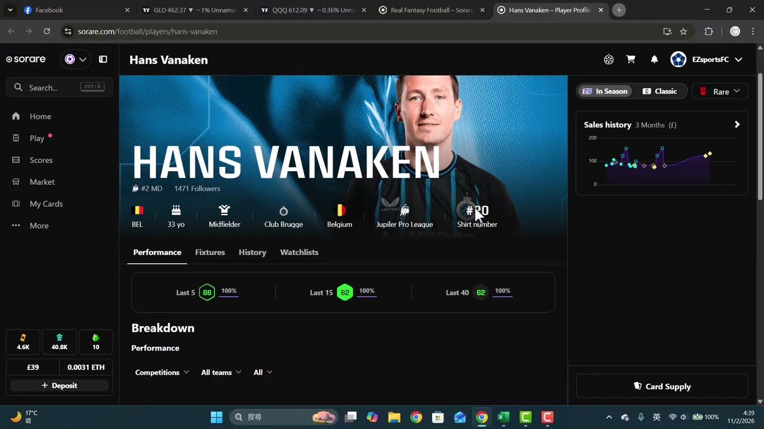Select In Season toggle
The width and height of the screenshot is (764, 429).
tap(605, 91)
